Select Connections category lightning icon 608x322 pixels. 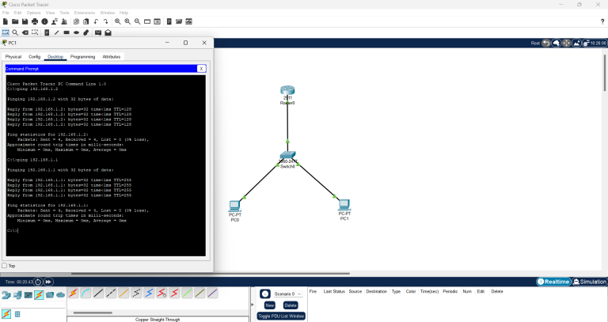[39, 295]
